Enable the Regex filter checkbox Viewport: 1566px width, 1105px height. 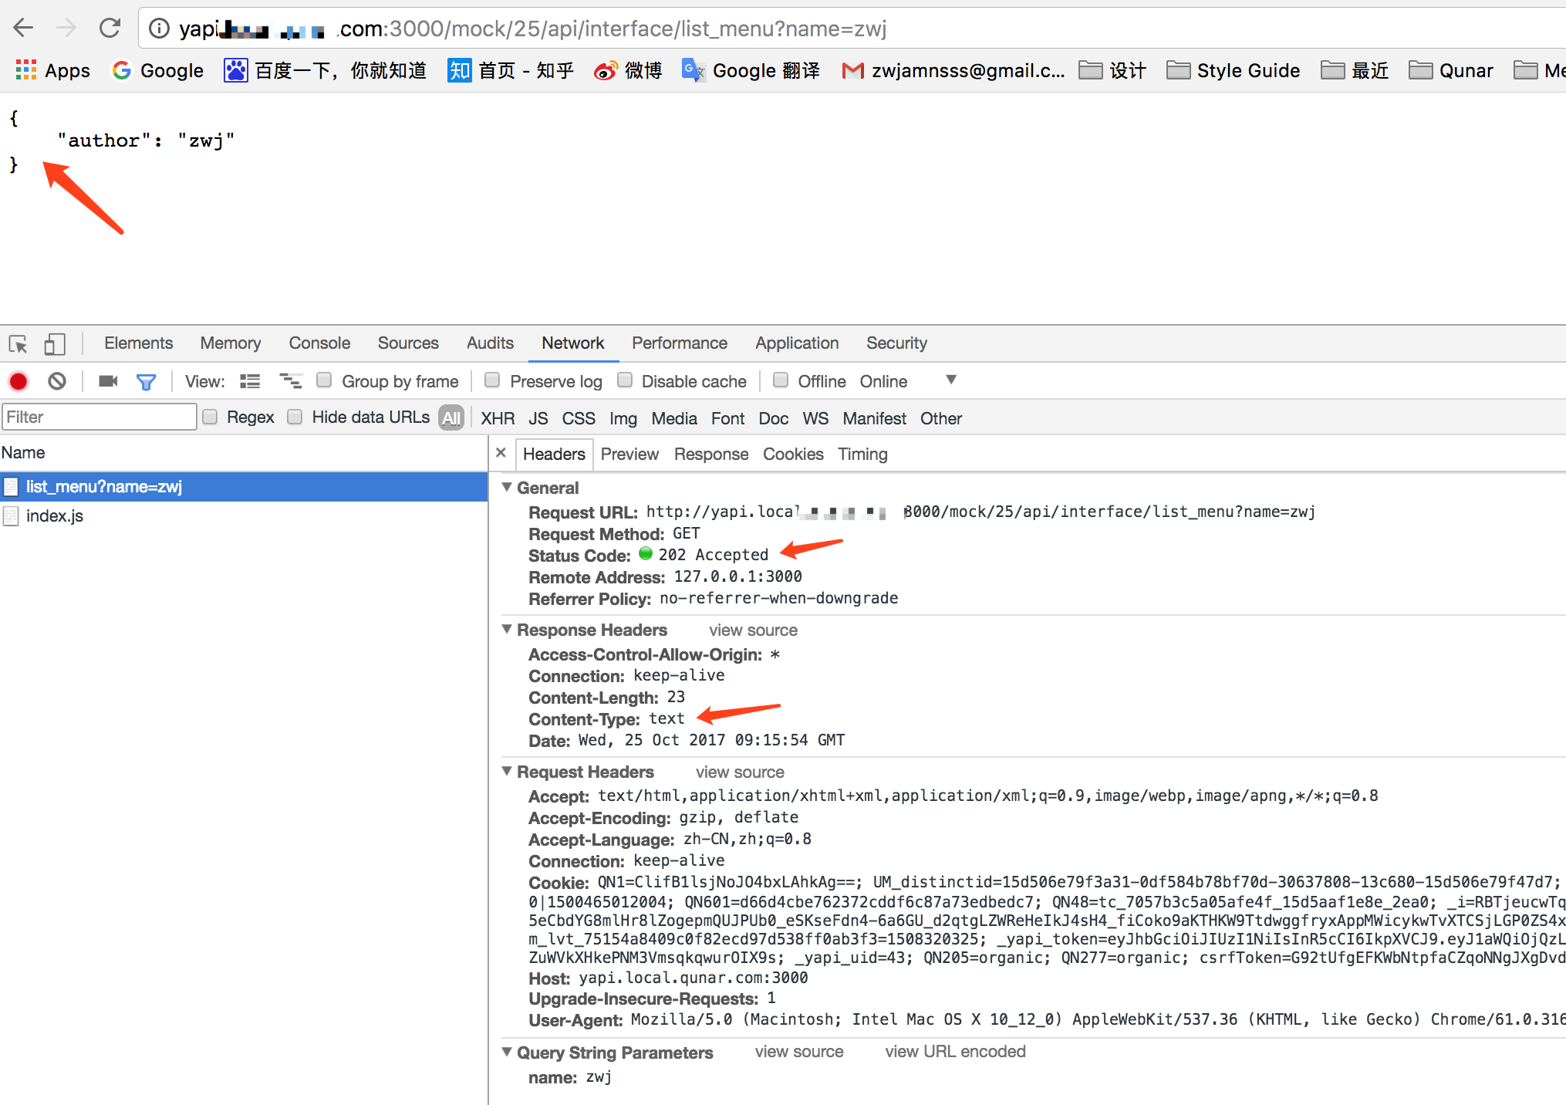coord(210,417)
